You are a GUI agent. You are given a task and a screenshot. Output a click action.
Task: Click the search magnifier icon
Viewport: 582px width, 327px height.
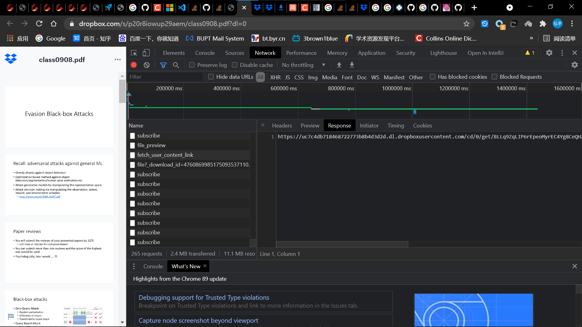pyautogui.click(x=176, y=65)
